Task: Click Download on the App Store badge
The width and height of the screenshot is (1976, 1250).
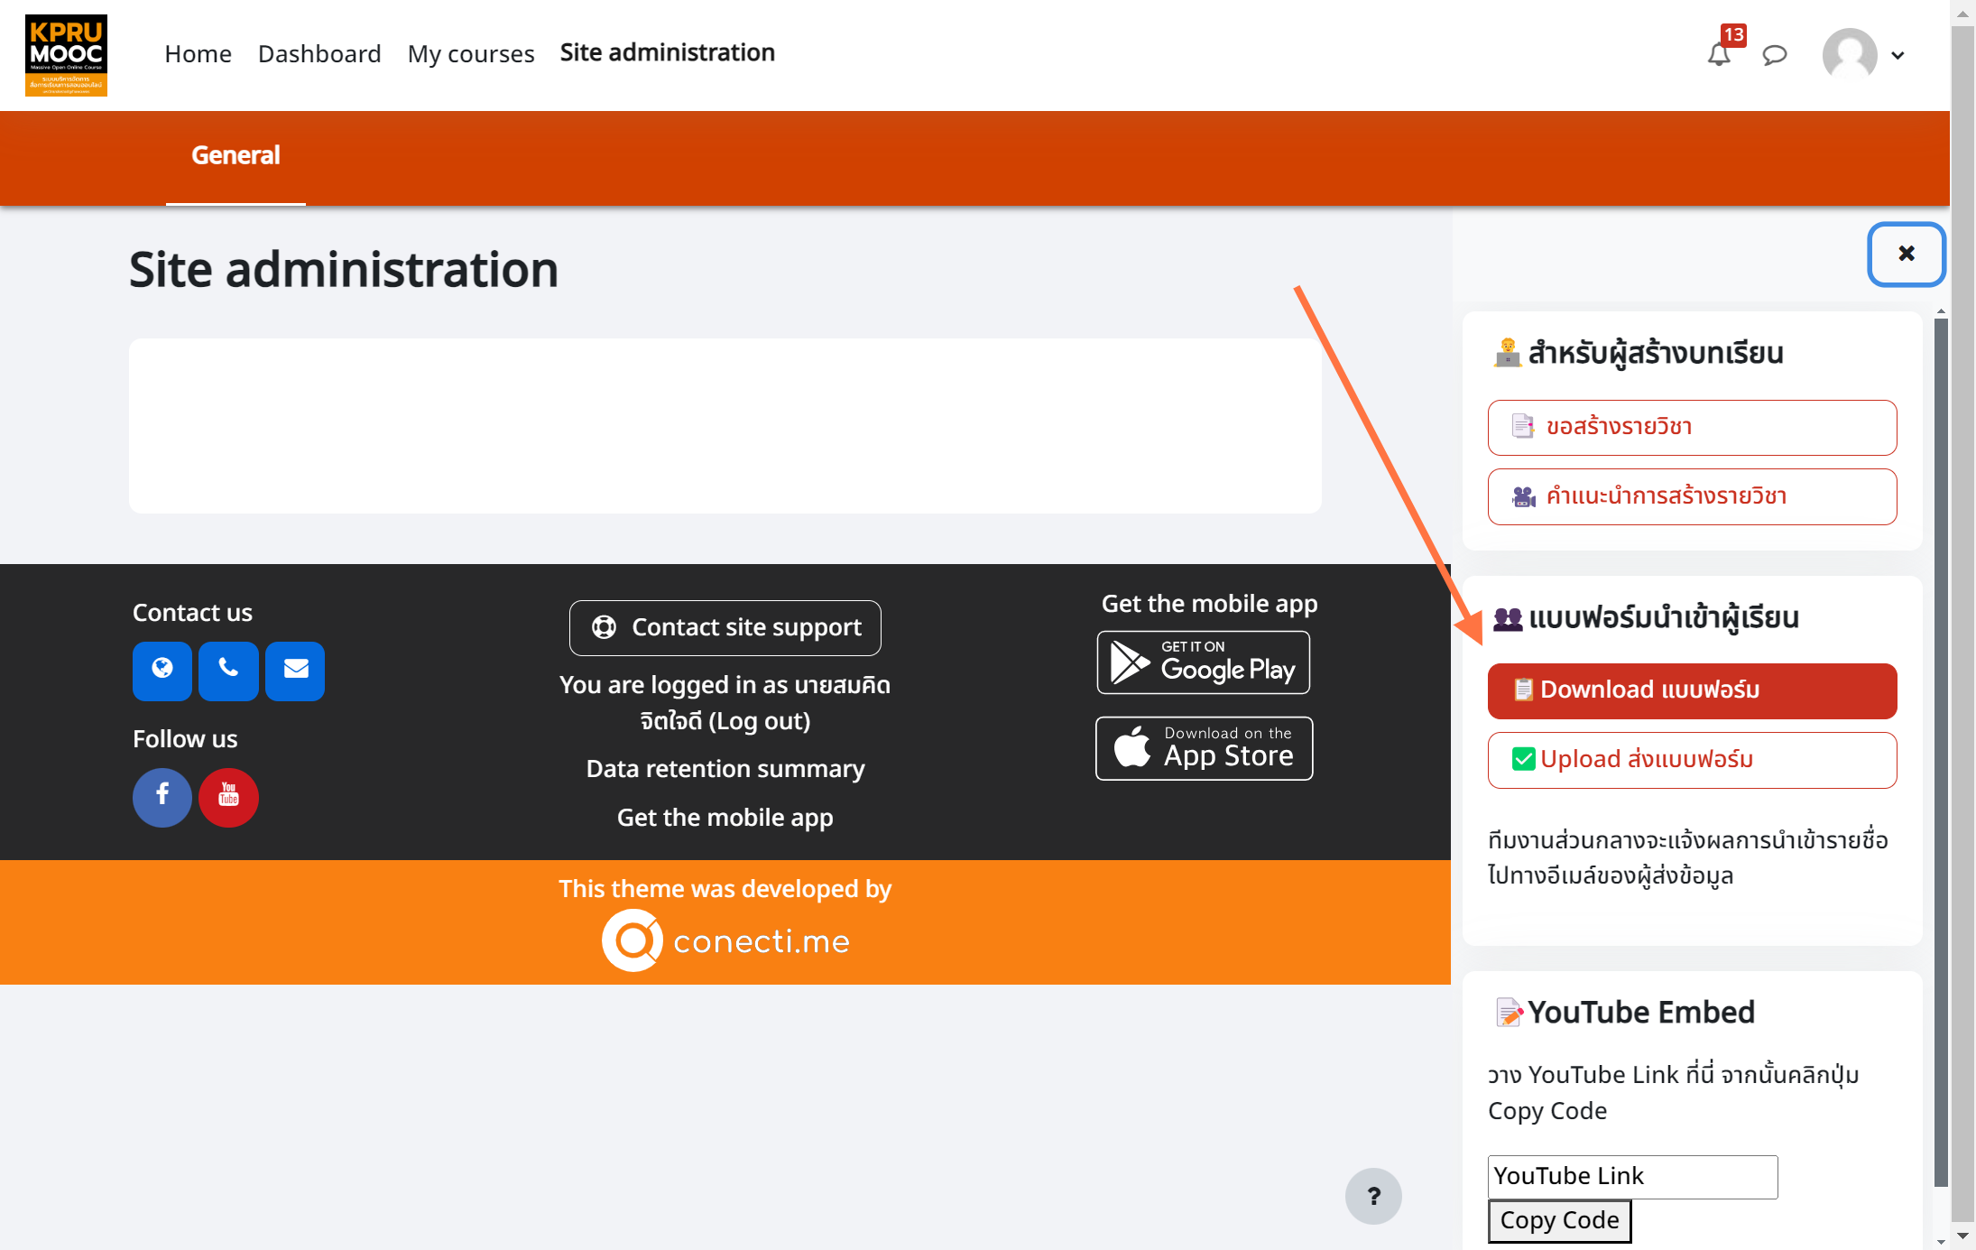Action: point(1204,748)
